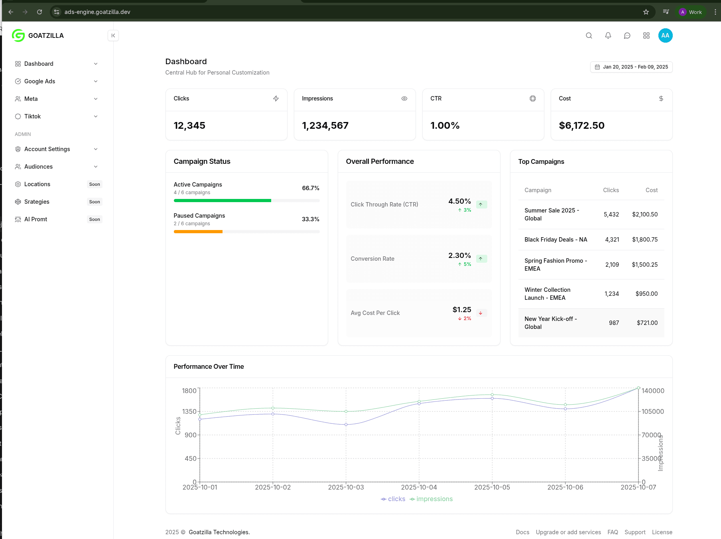Click the apps grid icon near the avatar

(x=646, y=35)
